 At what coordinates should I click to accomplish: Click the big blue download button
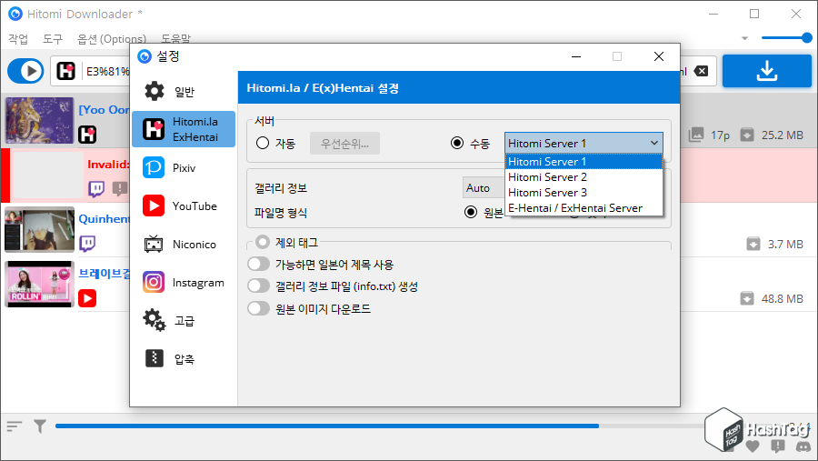tap(767, 71)
